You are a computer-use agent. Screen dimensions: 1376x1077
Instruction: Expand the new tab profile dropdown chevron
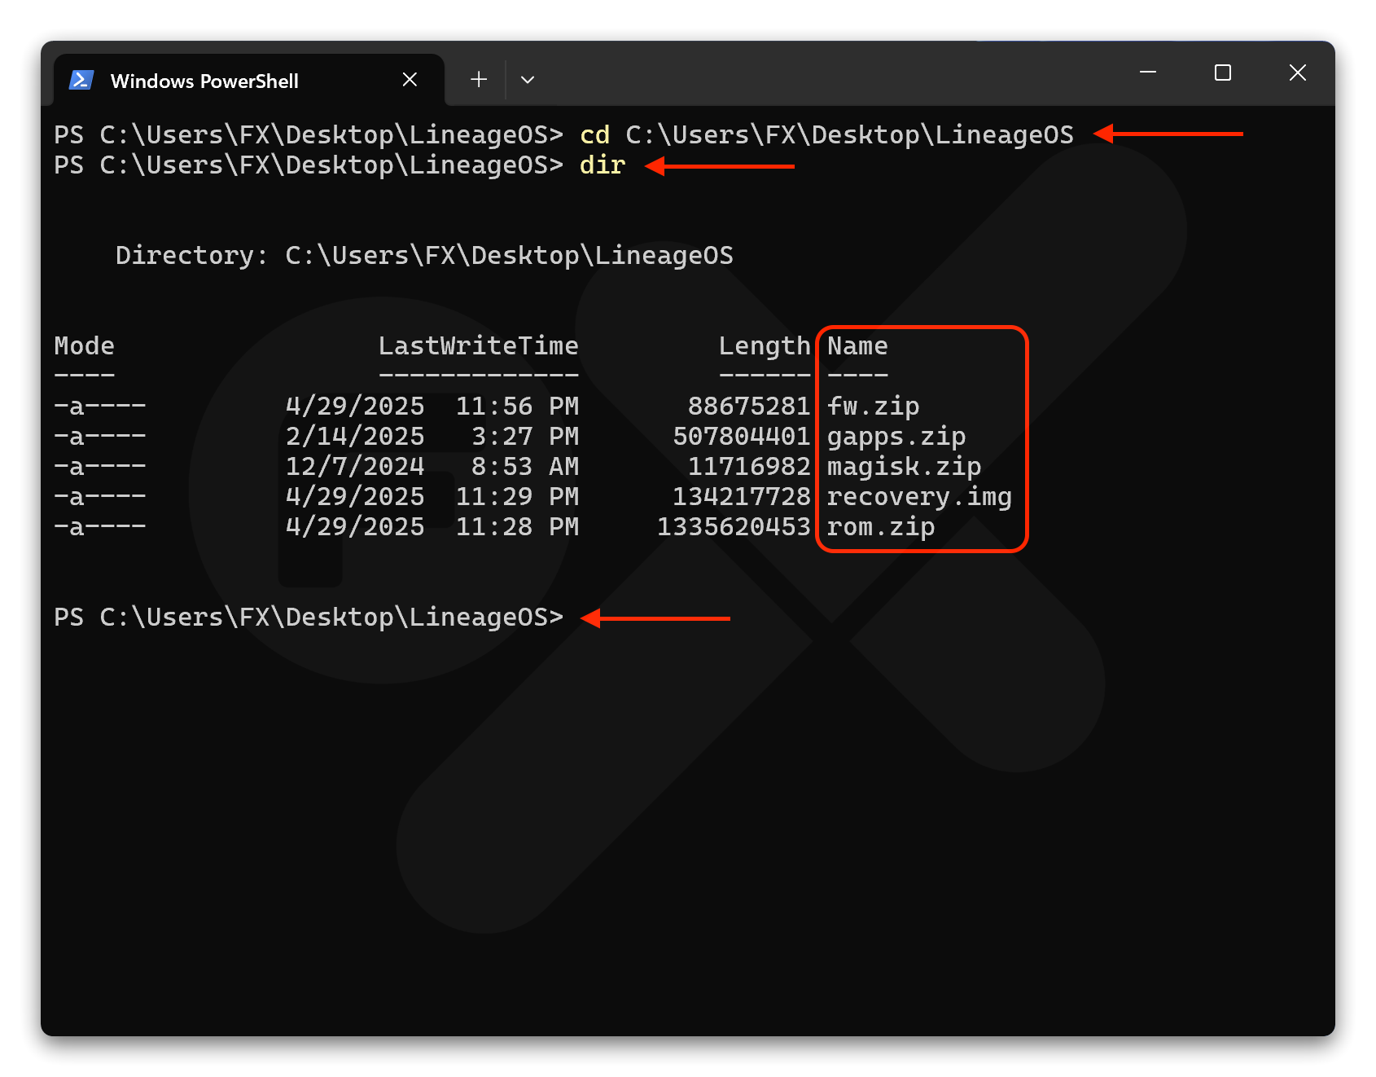[528, 80]
